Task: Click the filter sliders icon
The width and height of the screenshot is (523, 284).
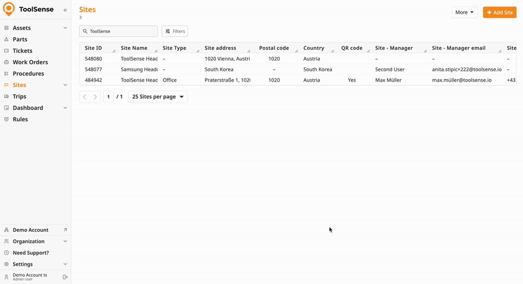Action: tap(168, 31)
